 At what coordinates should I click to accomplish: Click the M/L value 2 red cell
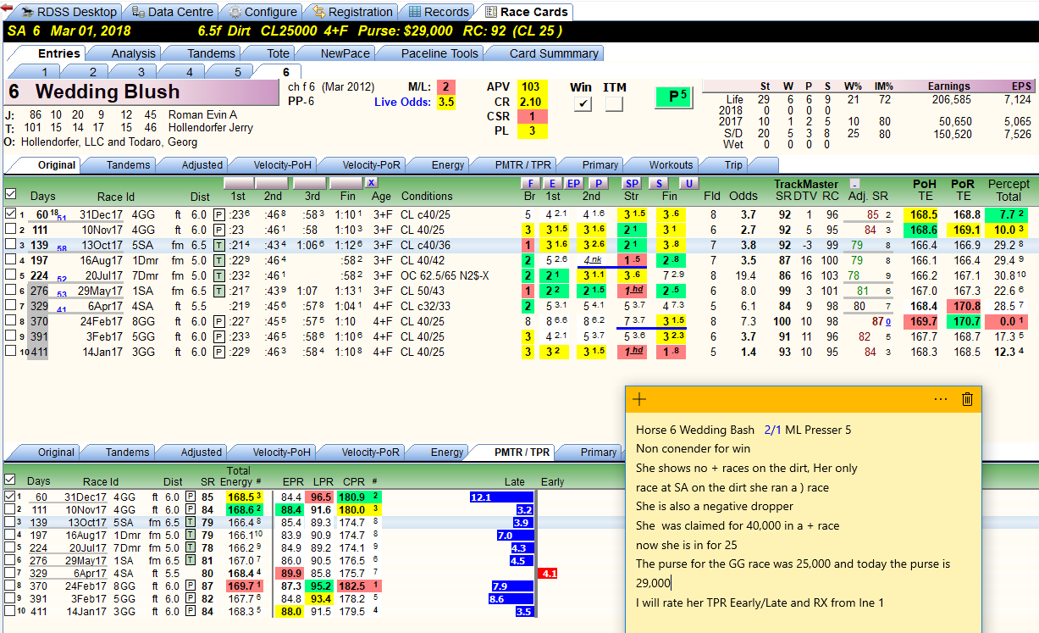click(445, 87)
